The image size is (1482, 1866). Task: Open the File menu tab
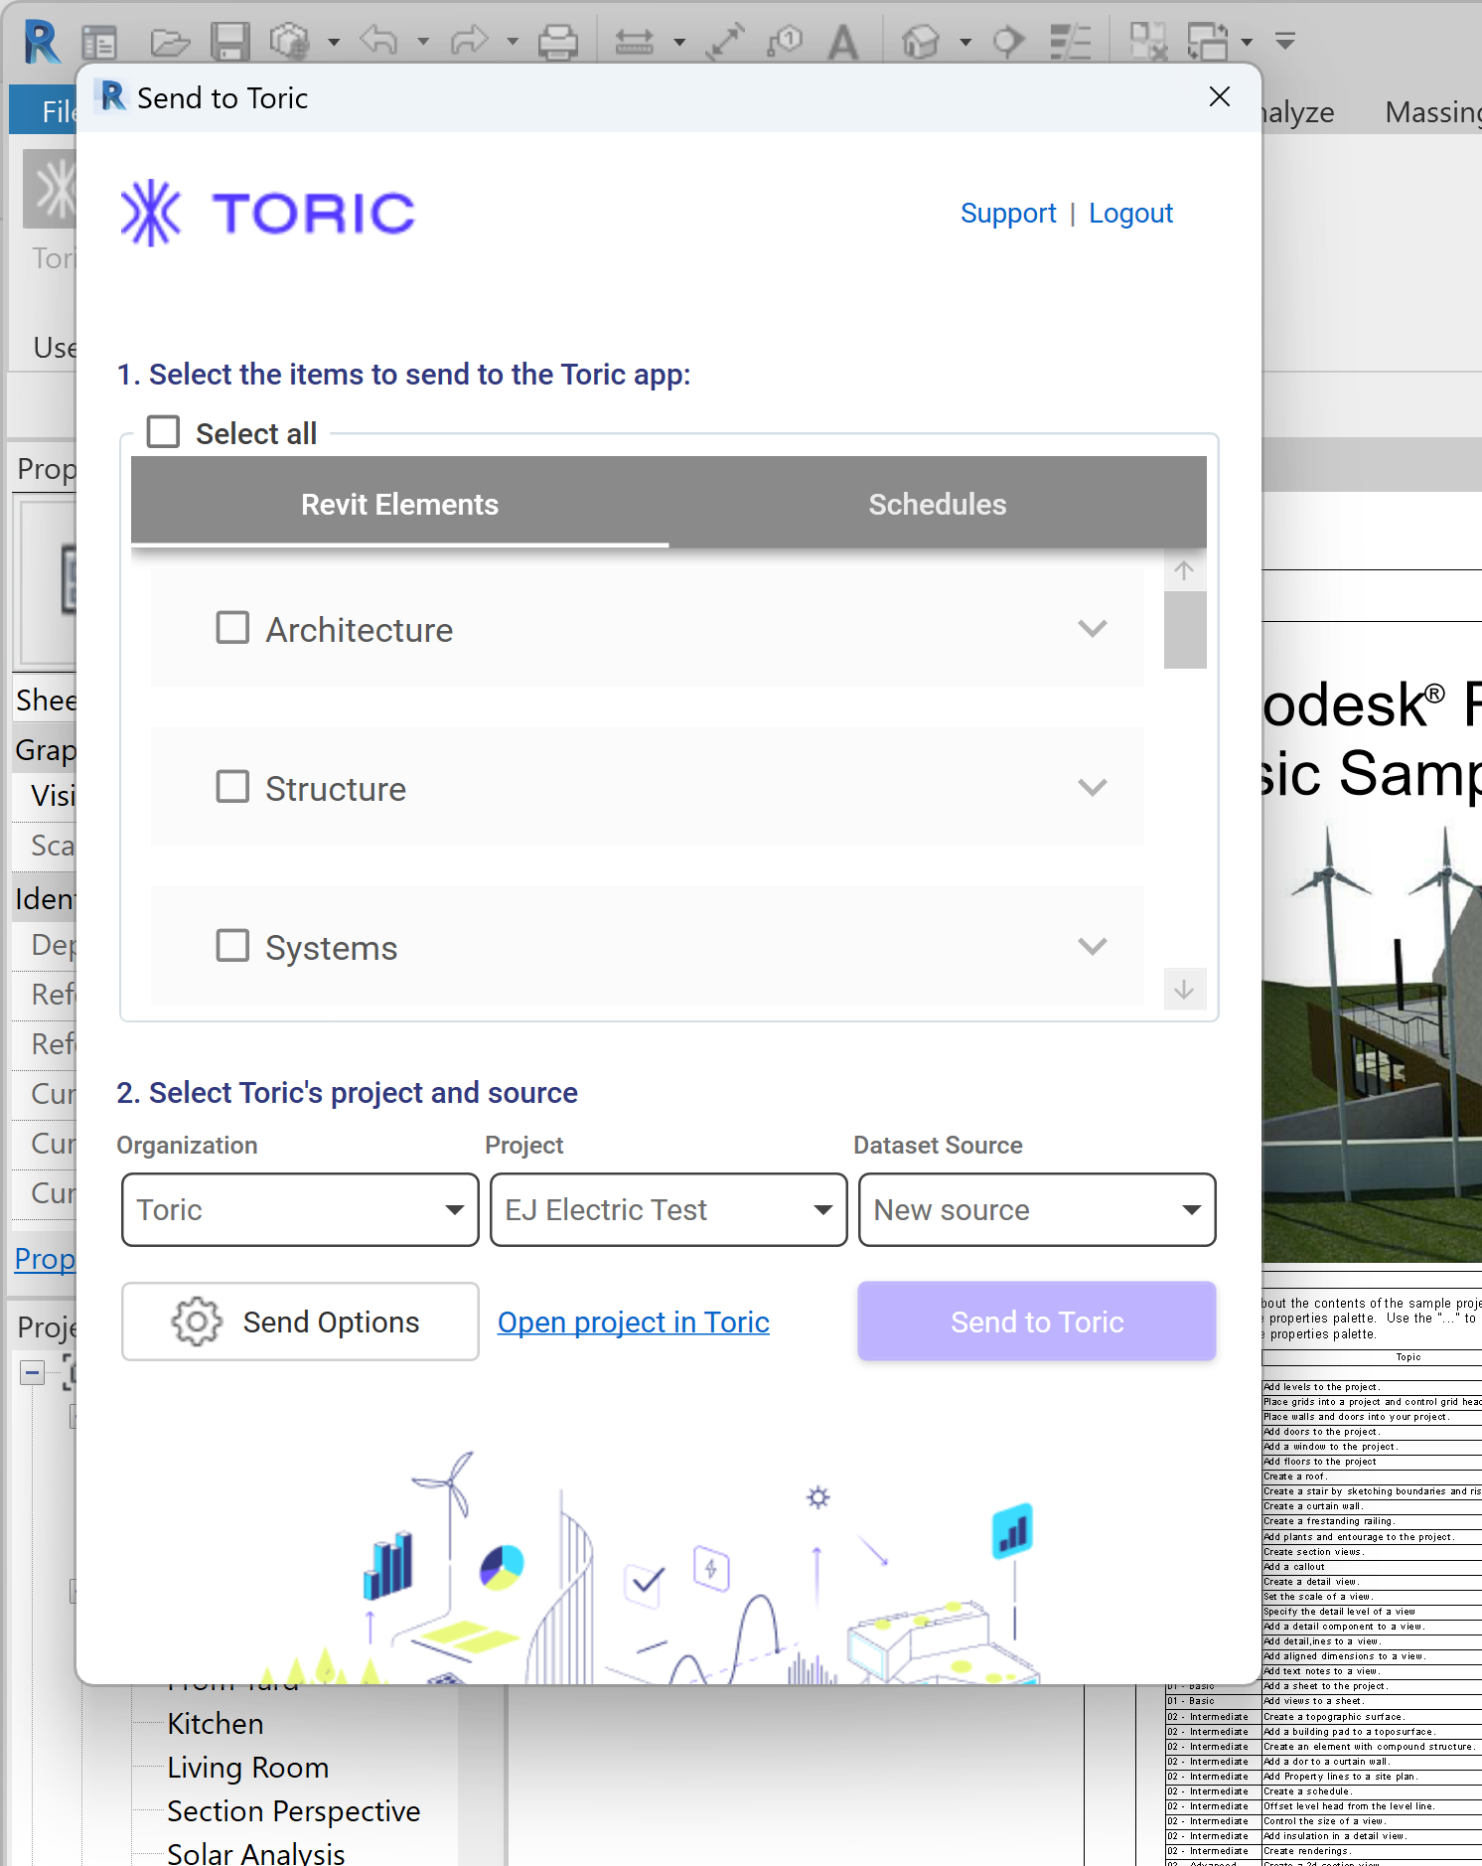click(x=45, y=111)
